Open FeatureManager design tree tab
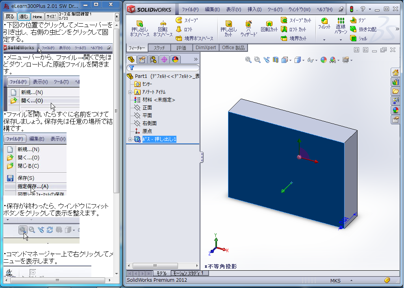This screenshot has height=288, width=404. (131, 59)
